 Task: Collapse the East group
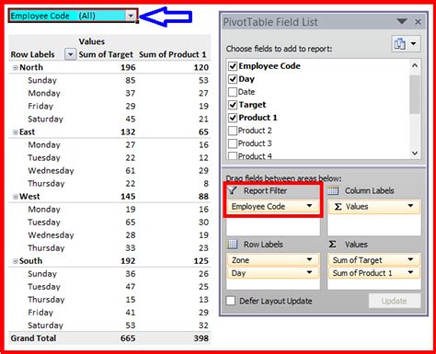[x=16, y=132]
